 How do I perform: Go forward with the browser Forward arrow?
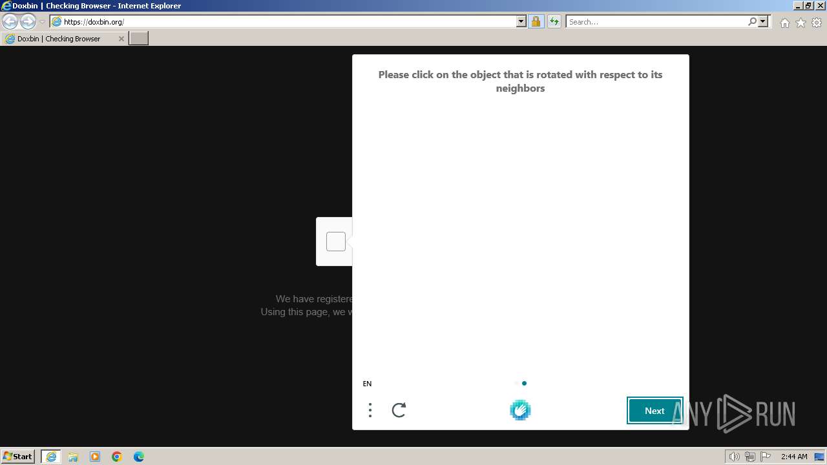(x=28, y=21)
